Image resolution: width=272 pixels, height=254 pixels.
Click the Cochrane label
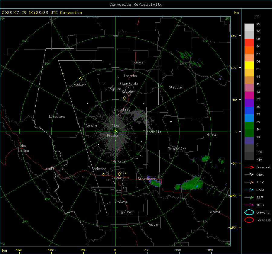(x=99, y=169)
